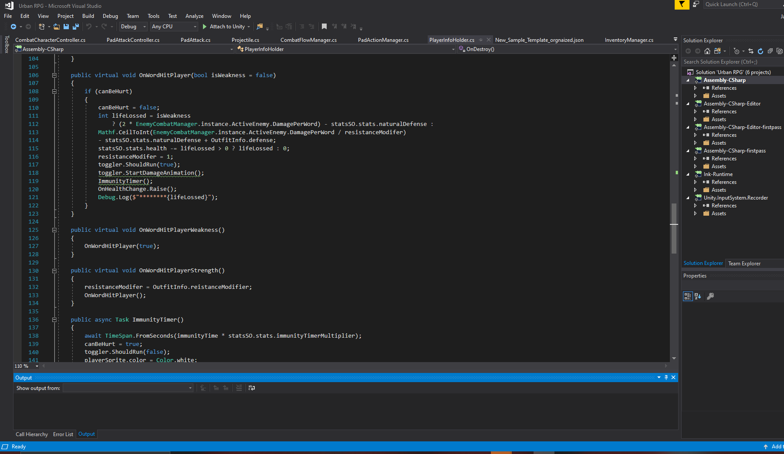Click the Home icon in Solution Explorer
784x454 pixels.
point(707,50)
